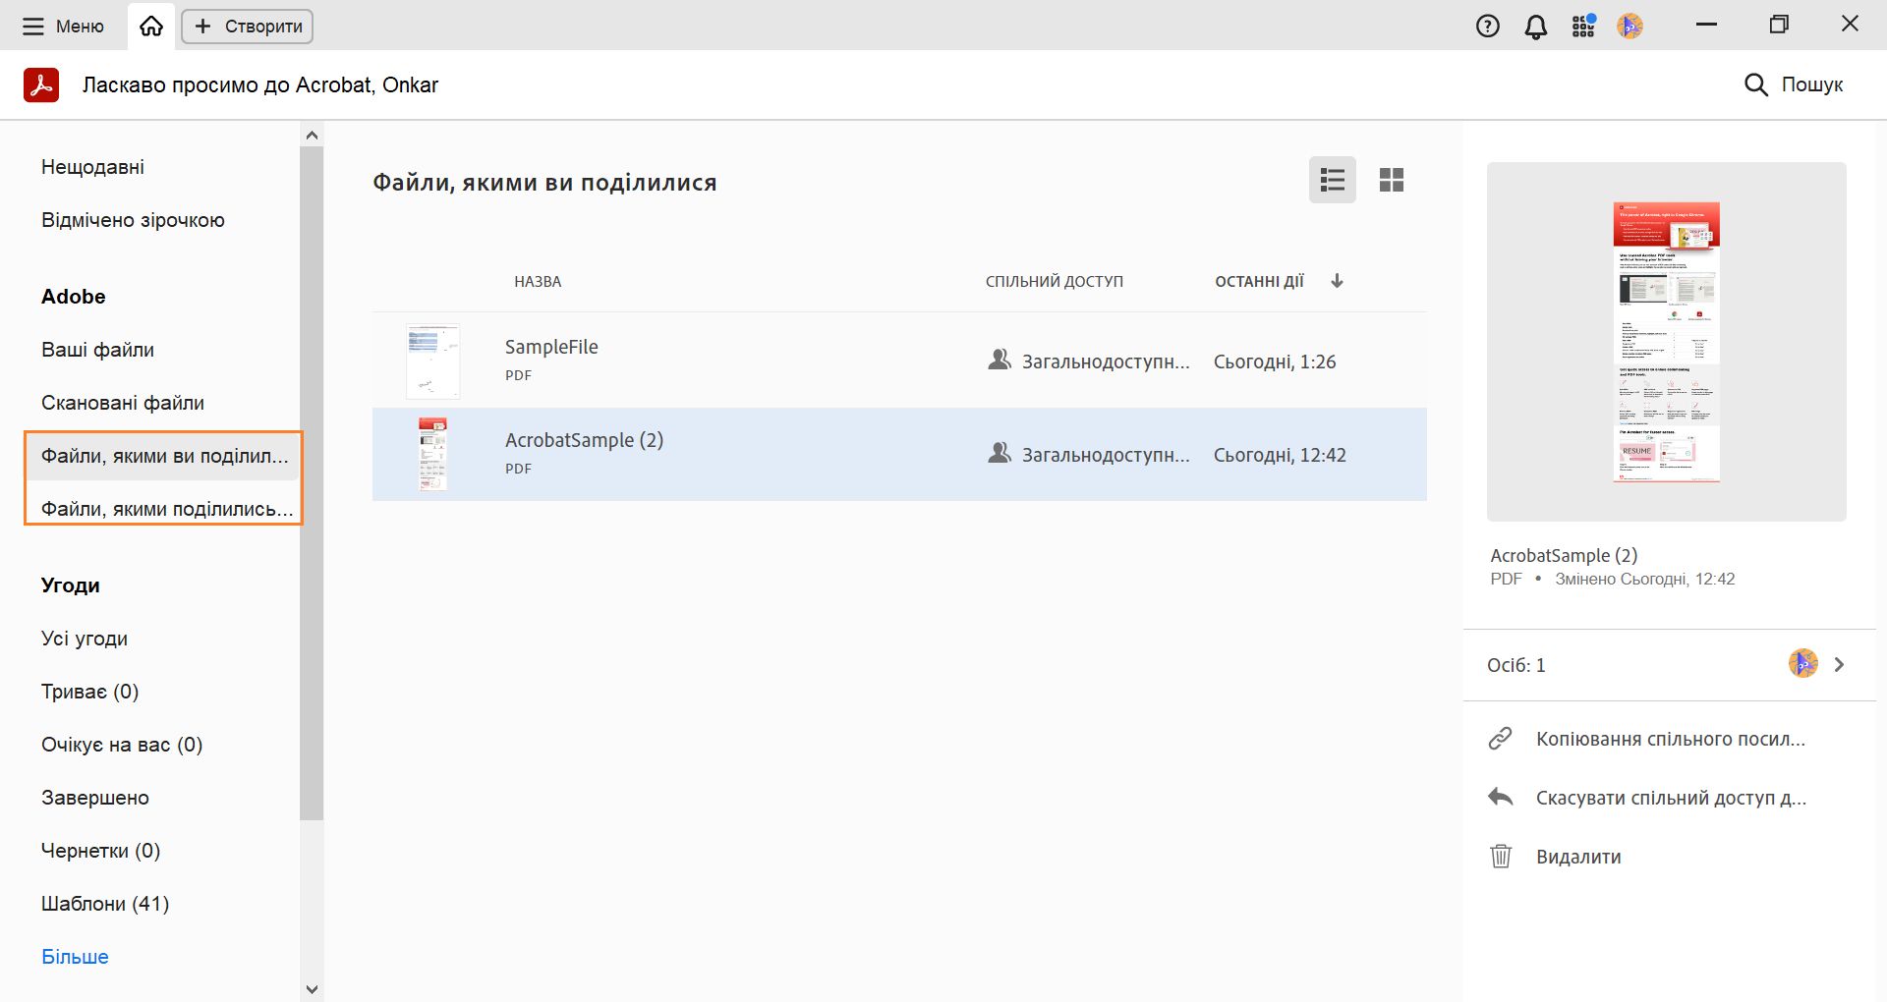Viewport: 1887px width, 1002px height.
Task: Click the copy shared link chain icon
Action: (x=1500, y=739)
